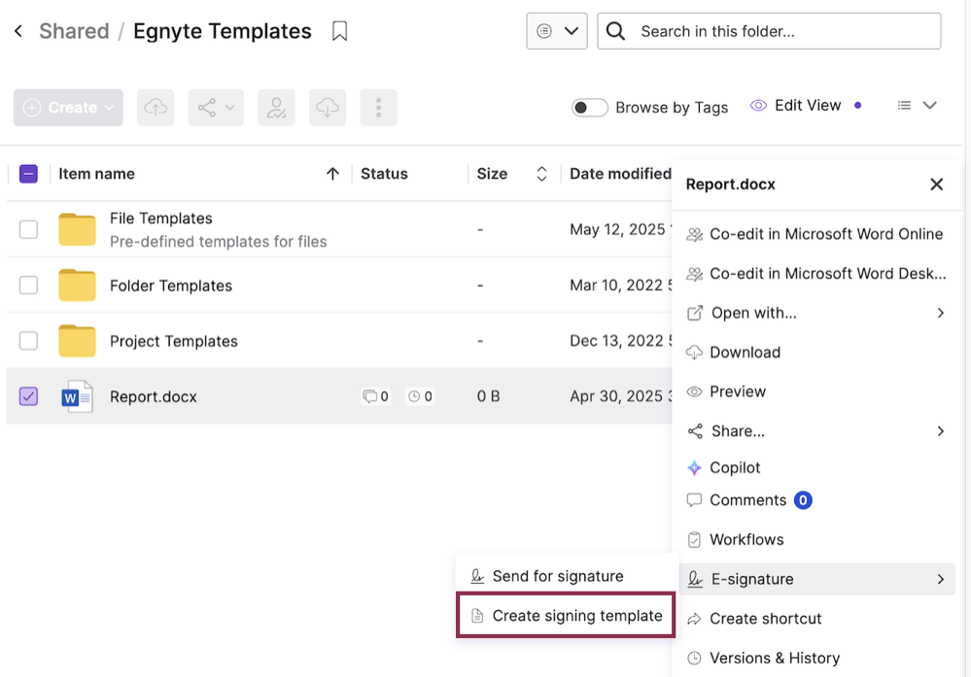971x677 pixels.
Task: Check the File Templates checkbox
Action: click(x=28, y=229)
